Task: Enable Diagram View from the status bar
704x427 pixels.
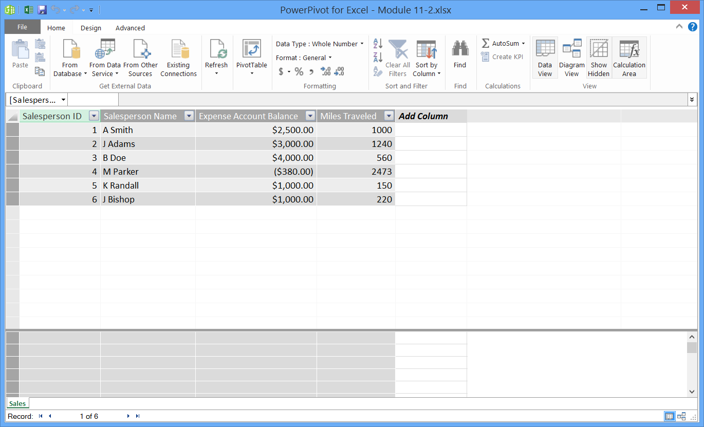Action: [681, 416]
